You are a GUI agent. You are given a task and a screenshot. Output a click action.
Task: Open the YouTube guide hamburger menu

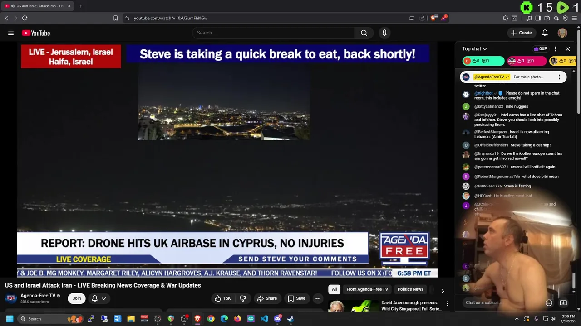11,33
